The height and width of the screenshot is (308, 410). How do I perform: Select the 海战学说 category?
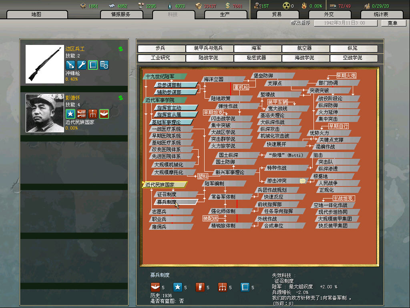click(x=305, y=58)
